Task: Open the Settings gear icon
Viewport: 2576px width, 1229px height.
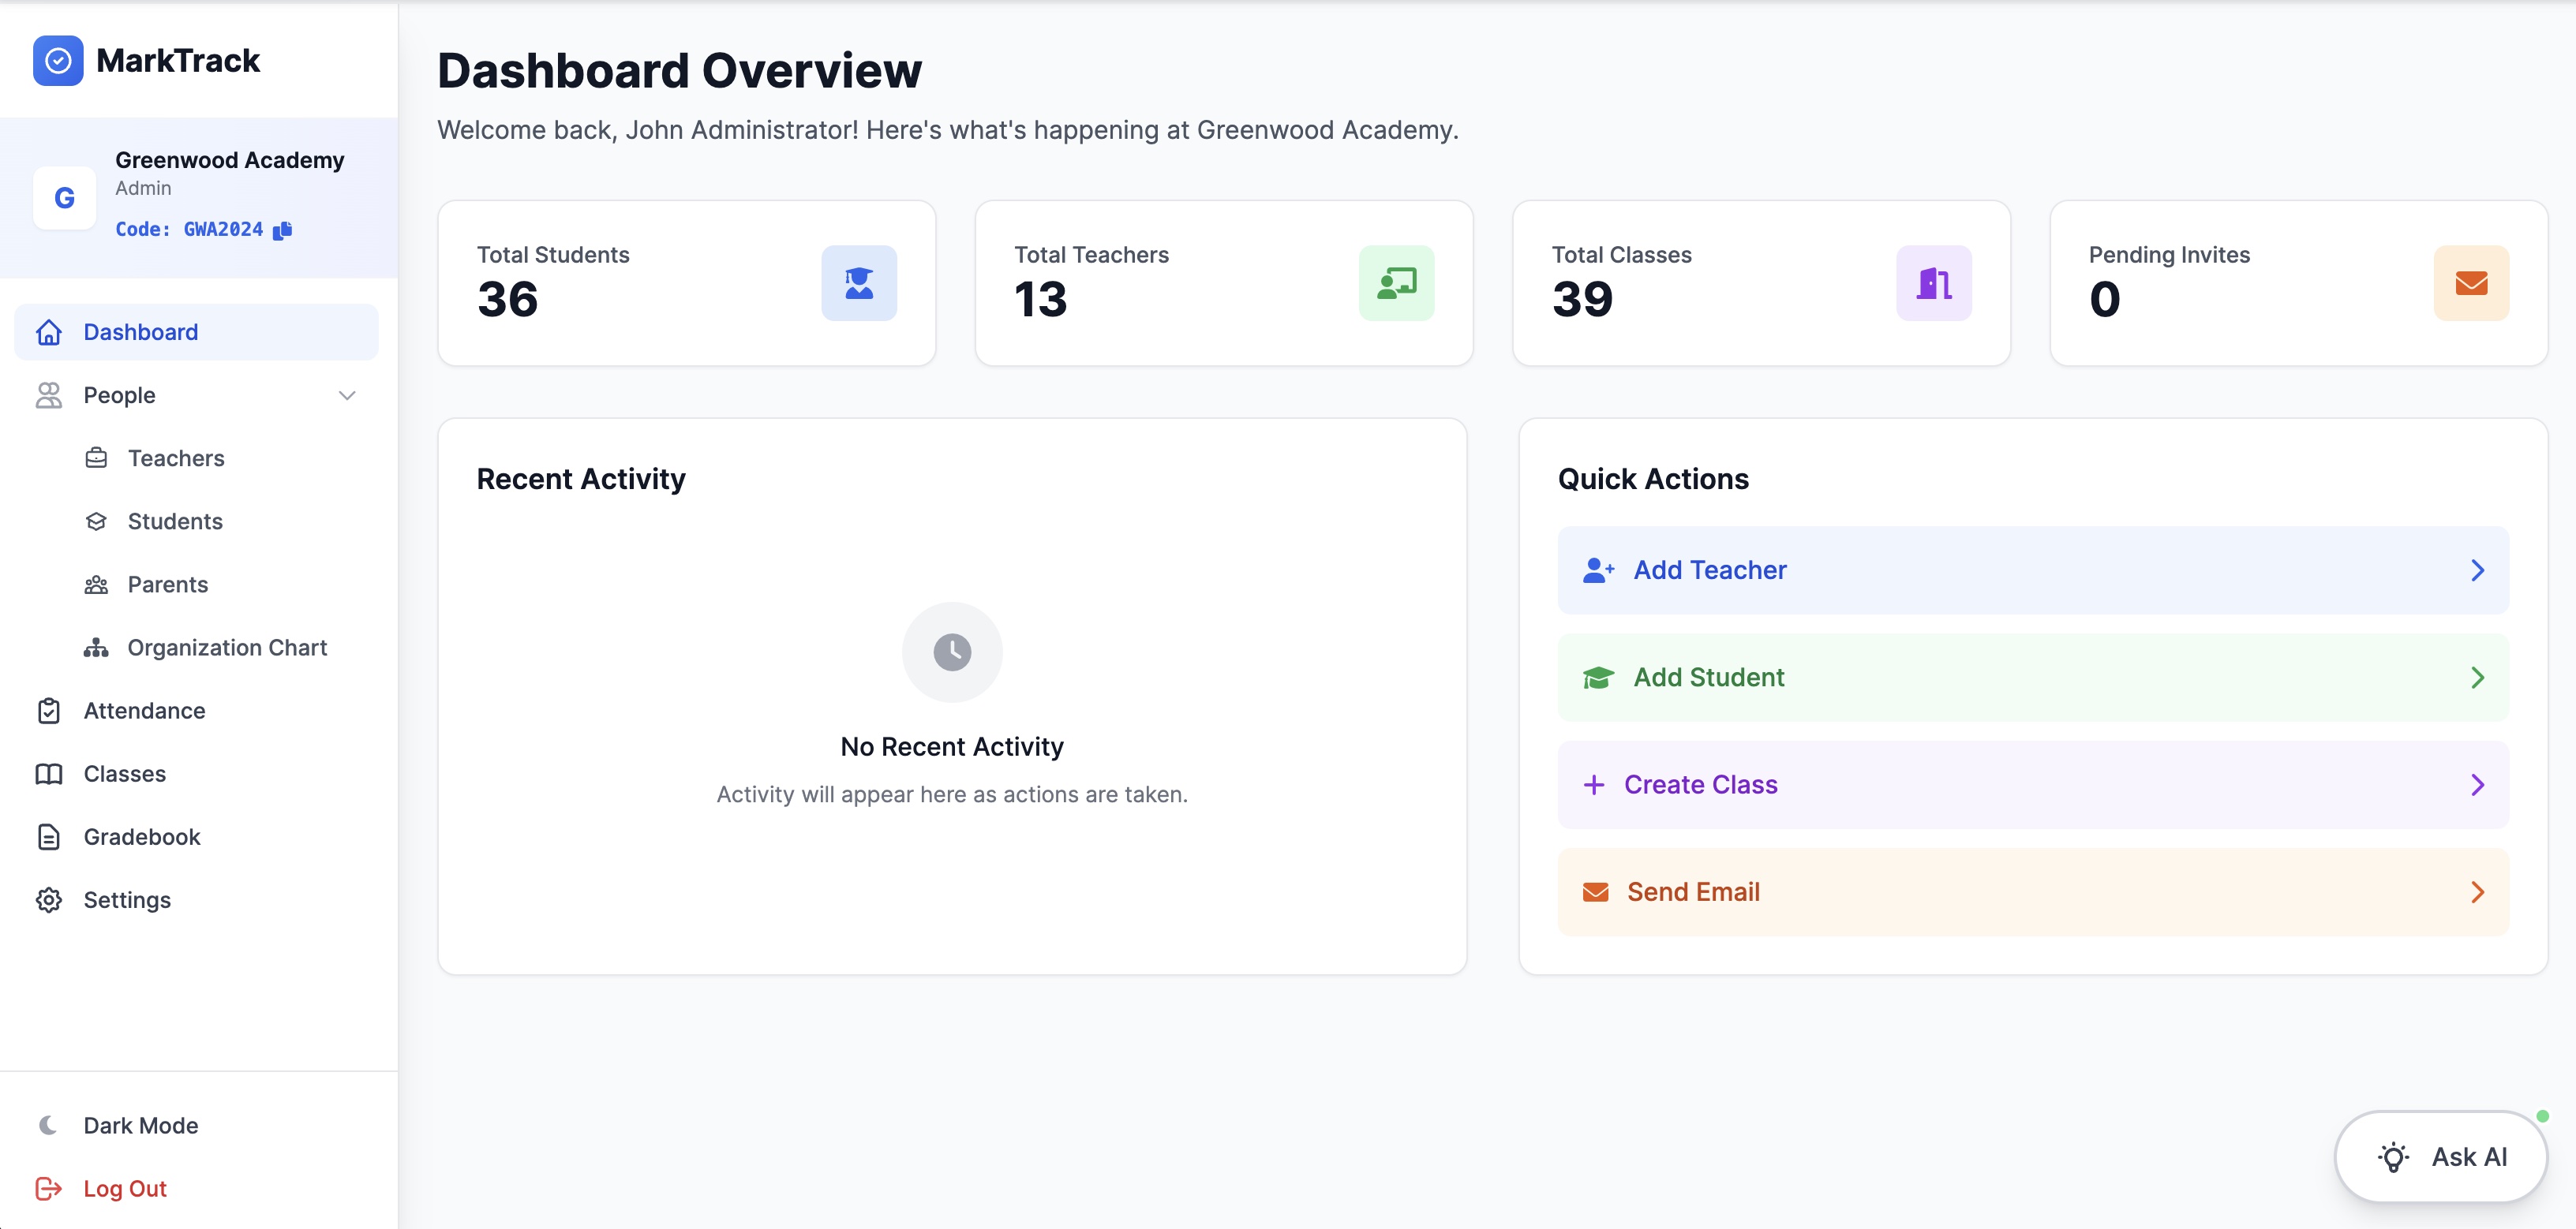Action: coord(49,899)
